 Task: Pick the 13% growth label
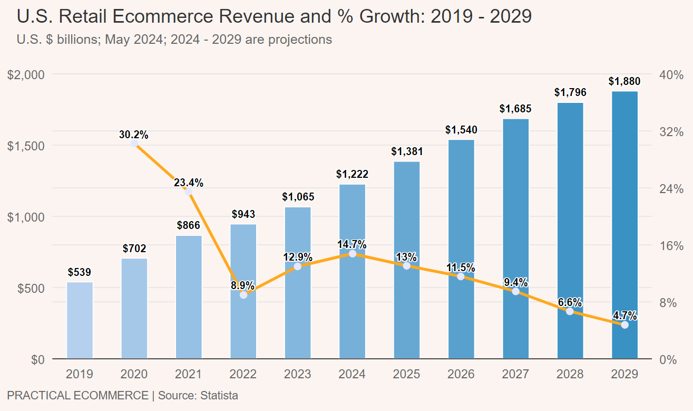pos(407,257)
